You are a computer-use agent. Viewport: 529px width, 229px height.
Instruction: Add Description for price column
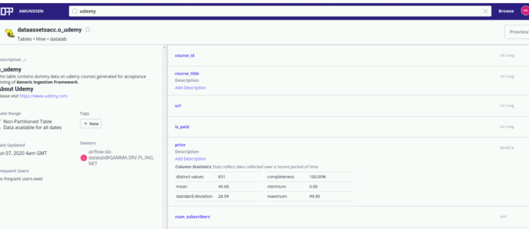pos(190,159)
